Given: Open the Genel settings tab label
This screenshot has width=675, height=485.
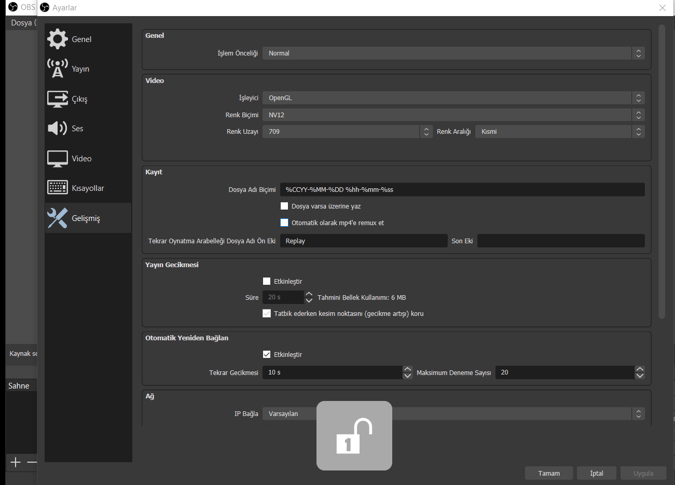Looking at the screenshot, I should 81,39.
